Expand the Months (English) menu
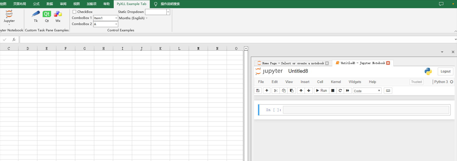457x161 pixels. click(133, 18)
